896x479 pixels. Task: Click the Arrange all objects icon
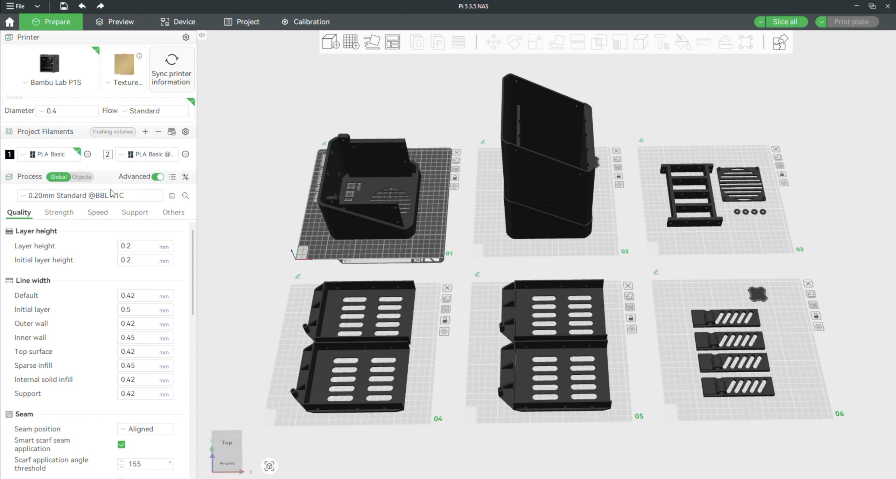[x=392, y=42]
